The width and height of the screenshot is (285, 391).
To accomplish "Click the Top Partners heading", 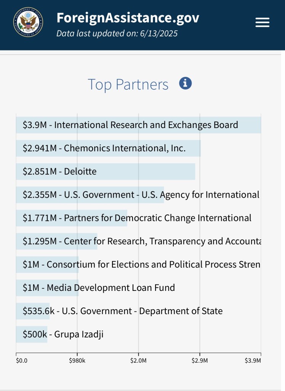I will 128,84.
